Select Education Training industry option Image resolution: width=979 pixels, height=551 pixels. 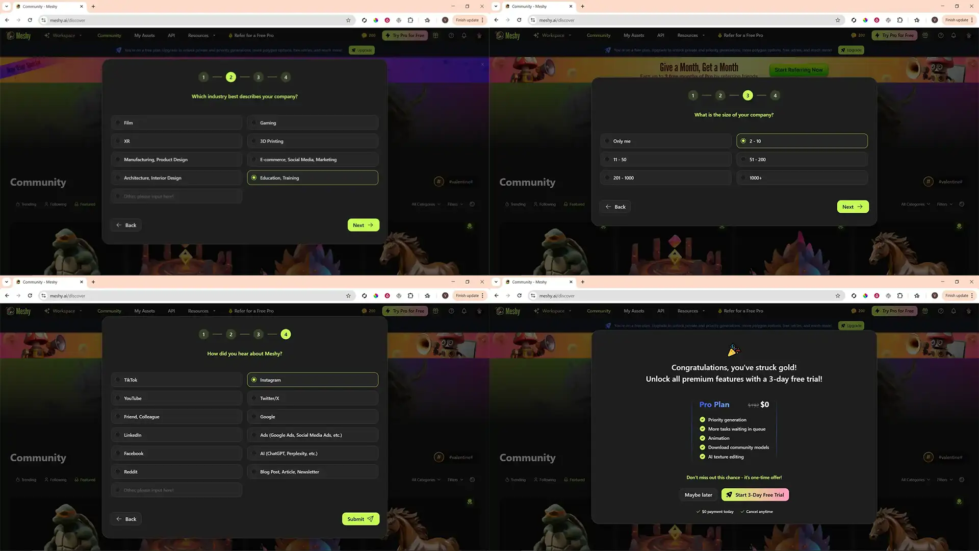[313, 178]
